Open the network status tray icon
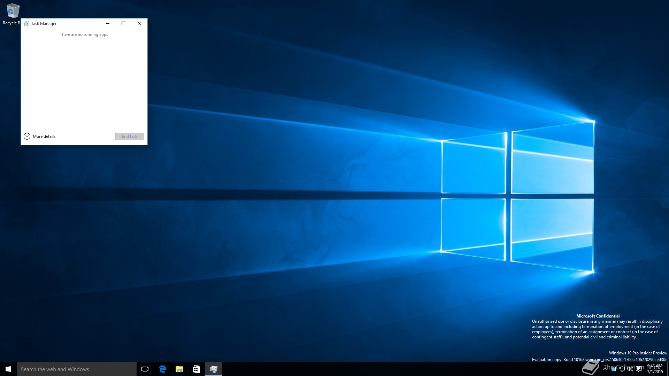Viewport: 669px width, 376px height. (x=622, y=369)
